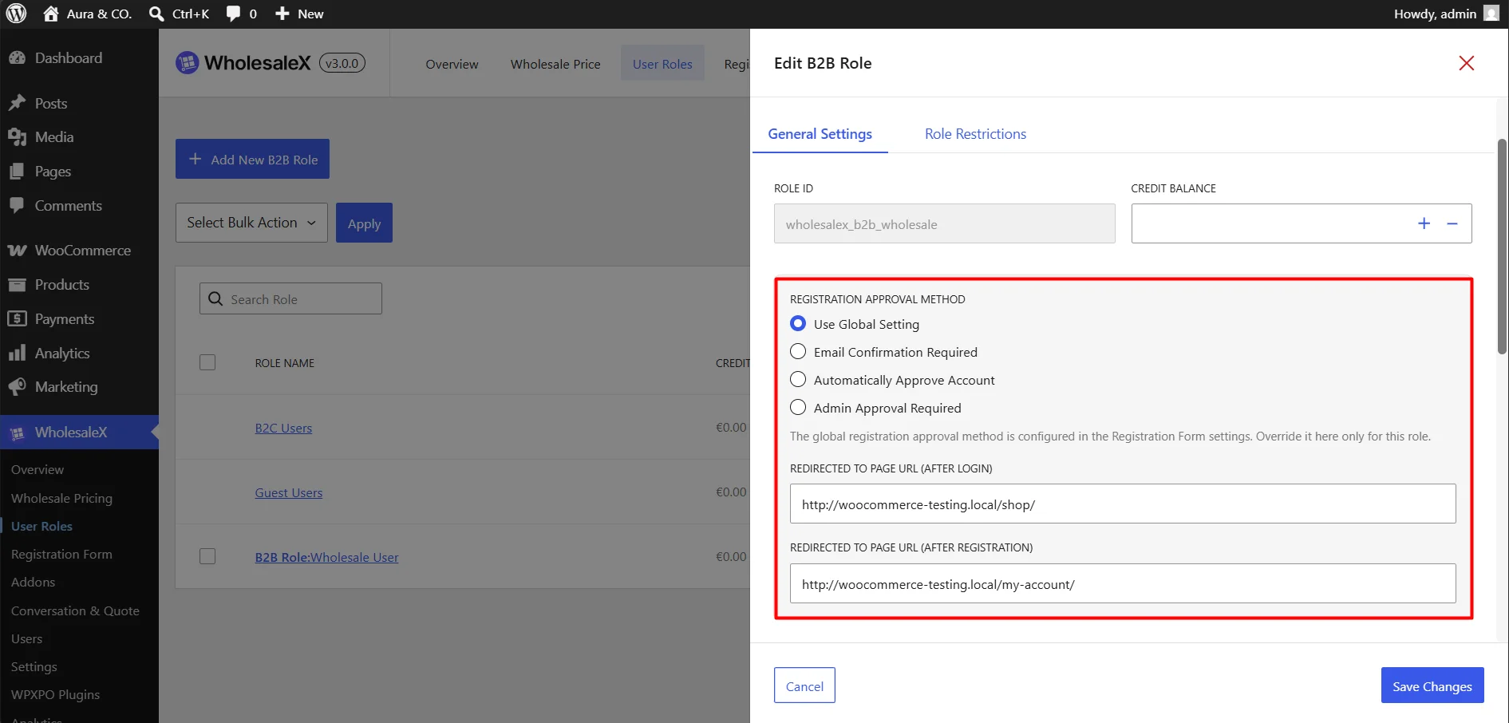Image resolution: width=1509 pixels, height=723 pixels.
Task: Click Add New B2B Role button
Action: [252, 160]
